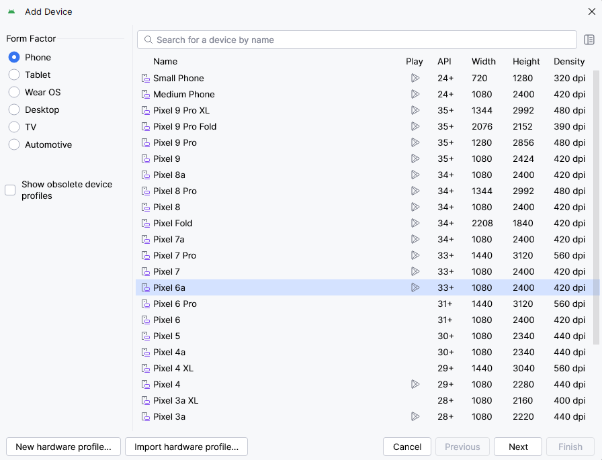This screenshot has height=460, width=602.
Task: Enable Show obsolete device profiles
Action: pyautogui.click(x=10, y=190)
